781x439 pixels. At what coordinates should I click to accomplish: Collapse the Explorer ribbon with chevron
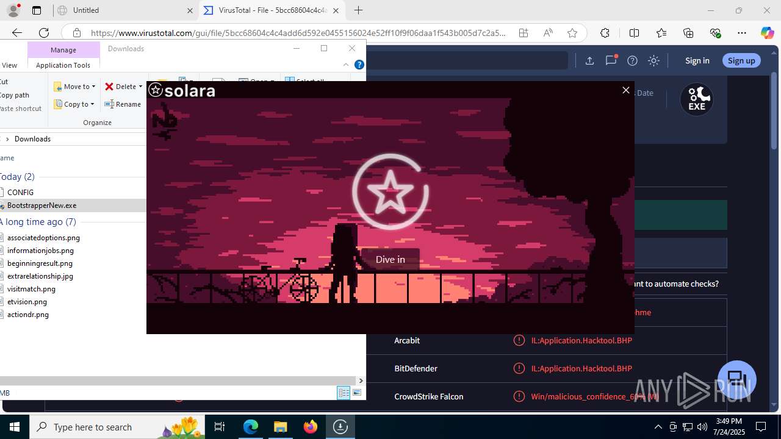tap(346, 65)
